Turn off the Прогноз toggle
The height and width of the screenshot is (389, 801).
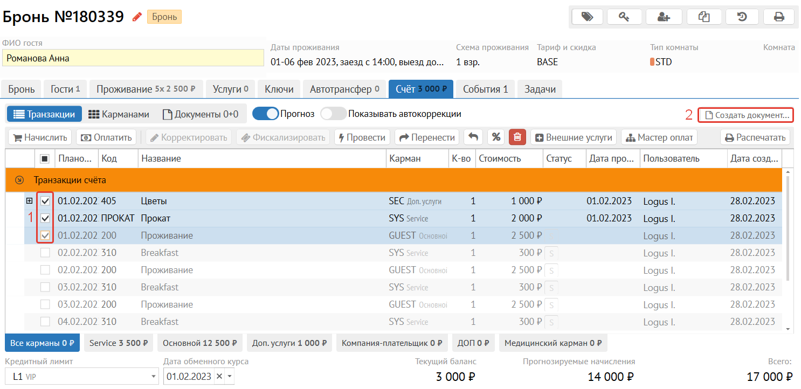(266, 114)
